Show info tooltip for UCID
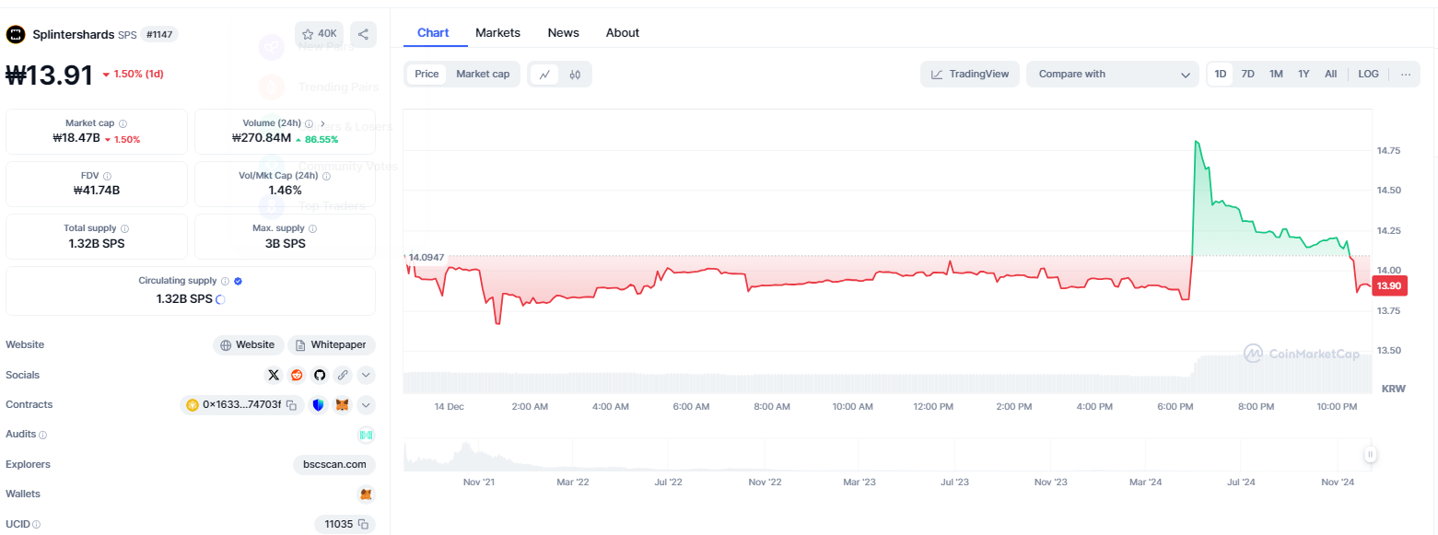 coord(37,525)
